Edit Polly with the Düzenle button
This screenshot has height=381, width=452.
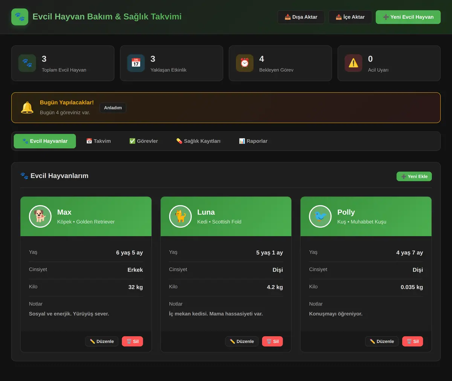click(382, 342)
